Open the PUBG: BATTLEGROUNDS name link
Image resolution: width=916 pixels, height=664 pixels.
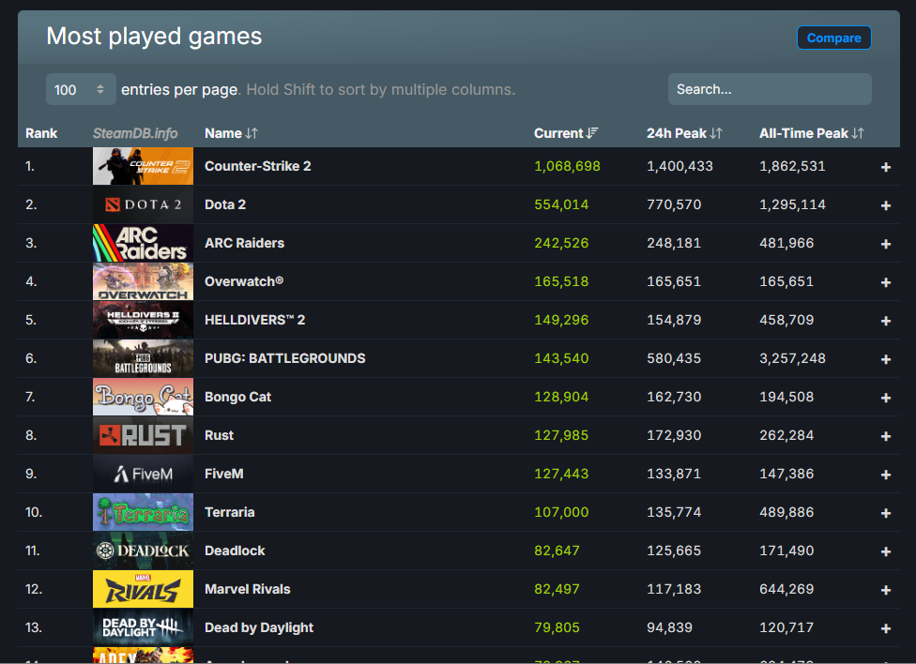click(x=285, y=358)
